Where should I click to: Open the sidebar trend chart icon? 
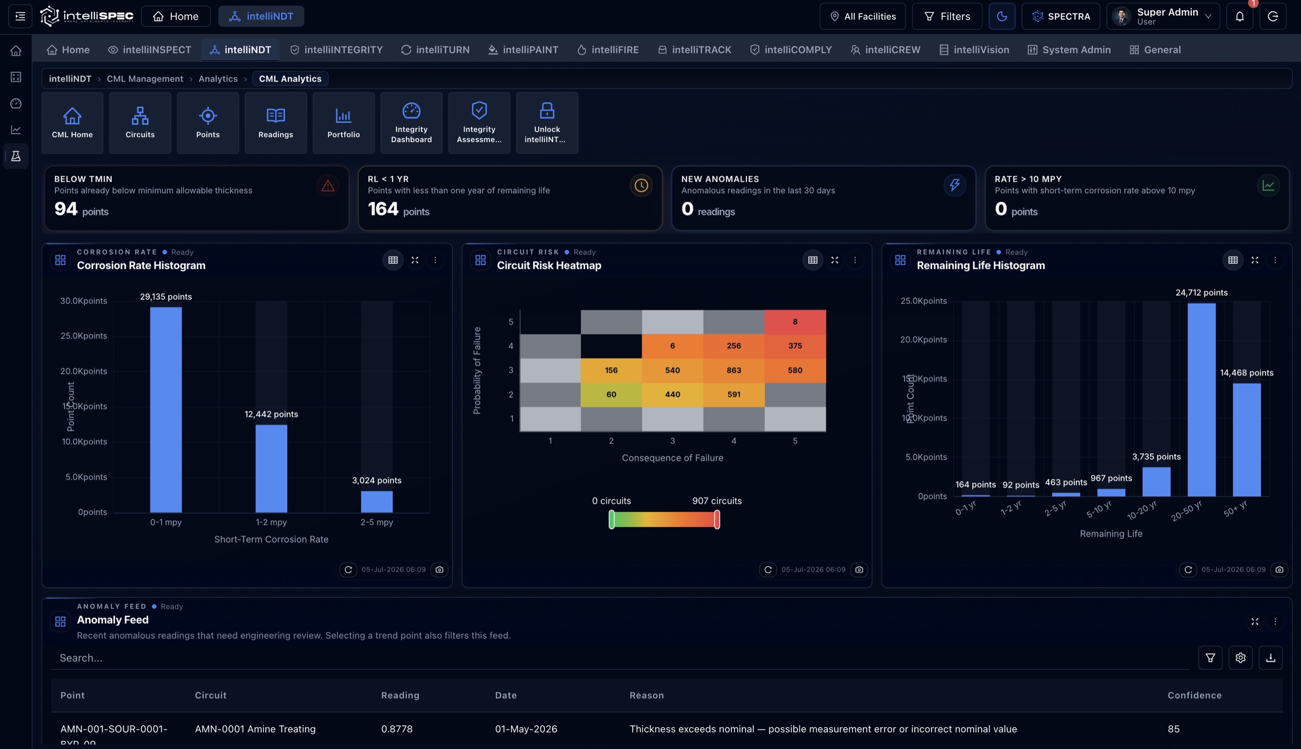coord(16,130)
